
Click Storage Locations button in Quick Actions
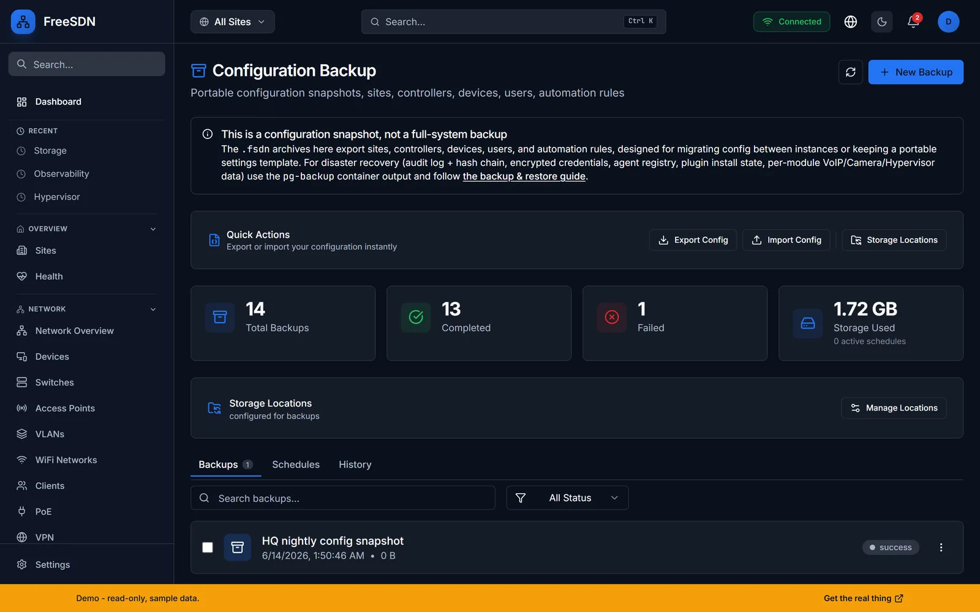pyautogui.click(x=894, y=240)
